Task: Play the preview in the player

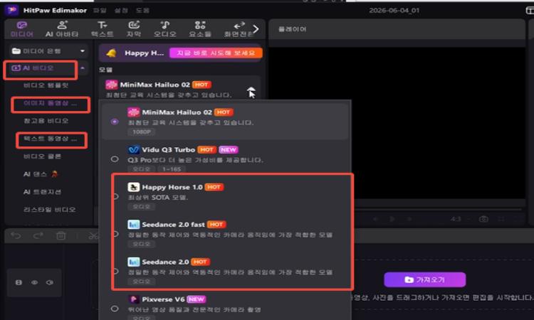Action: point(392,219)
